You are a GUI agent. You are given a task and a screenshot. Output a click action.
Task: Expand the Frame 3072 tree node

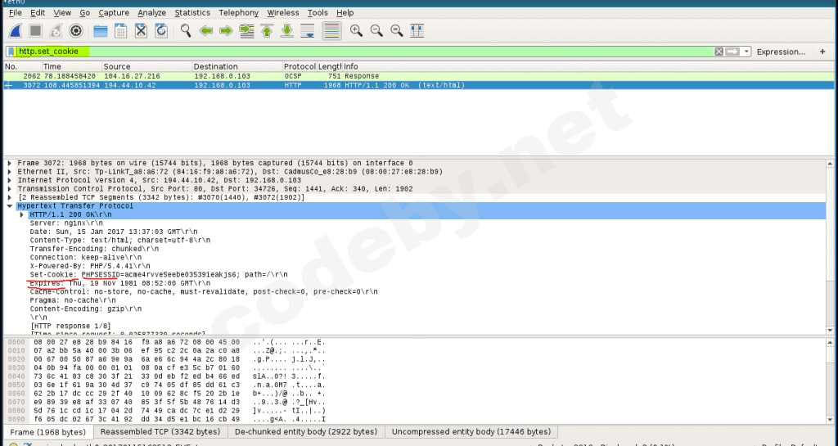point(10,164)
